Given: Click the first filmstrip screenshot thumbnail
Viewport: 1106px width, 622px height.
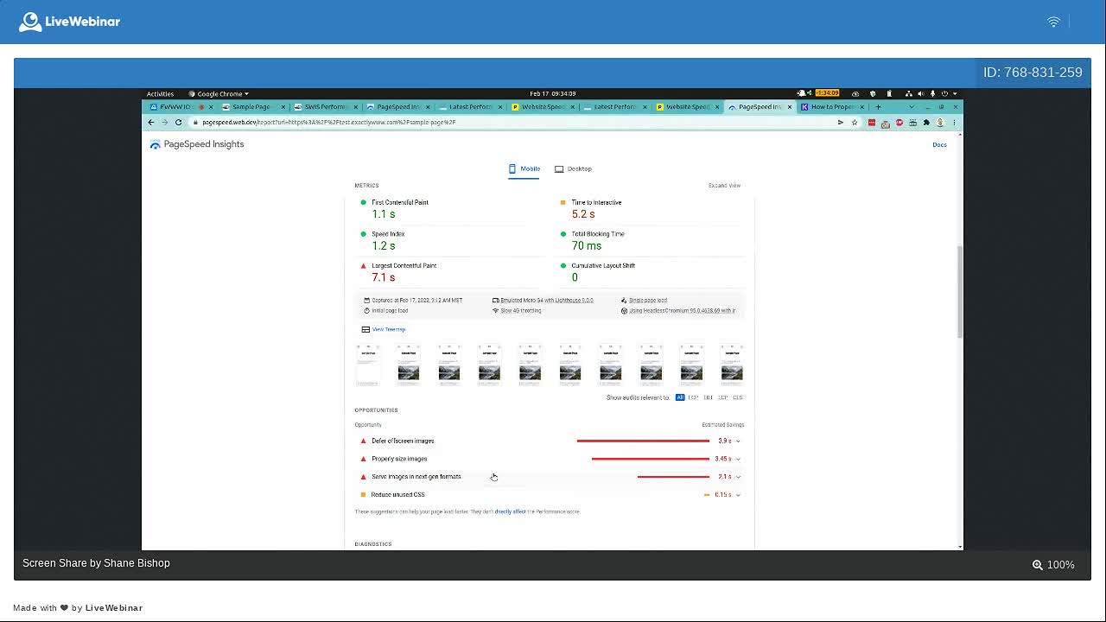Looking at the screenshot, I should (368, 364).
